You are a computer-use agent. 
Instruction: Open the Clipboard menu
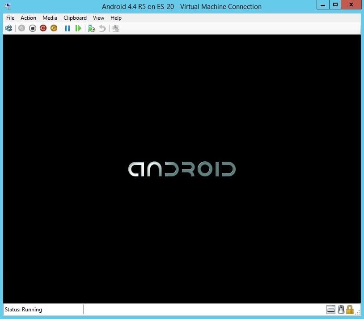[75, 18]
